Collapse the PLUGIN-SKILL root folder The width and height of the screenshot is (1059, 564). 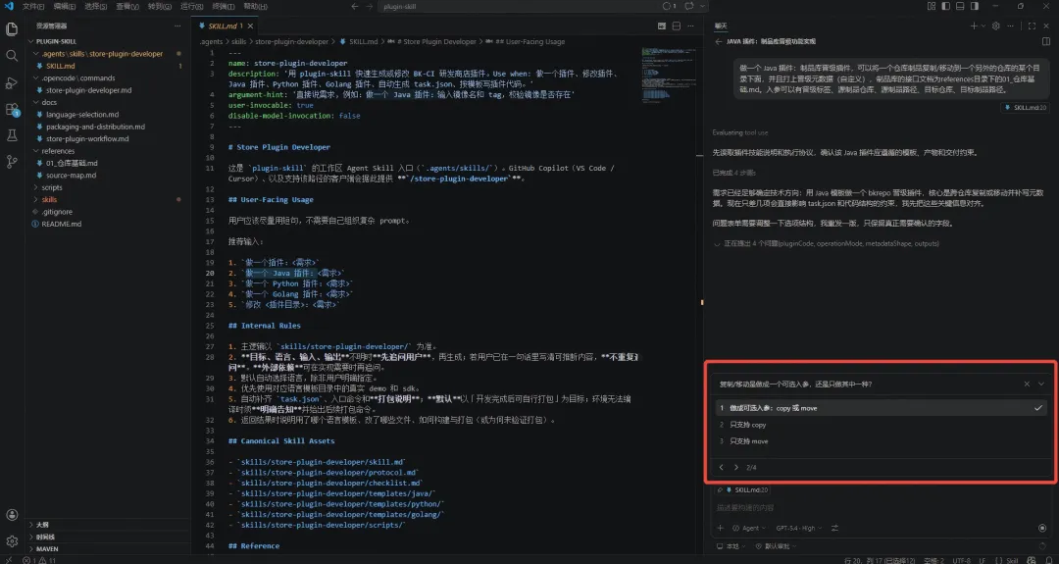point(108,41)
